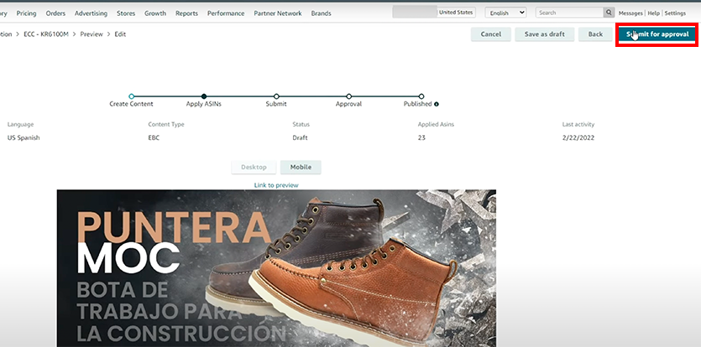
Task: Click the info icon beside Published
Action: [437, 104]
